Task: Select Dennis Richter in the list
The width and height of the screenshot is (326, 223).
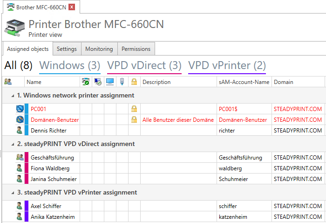Action: coord(48,131)
